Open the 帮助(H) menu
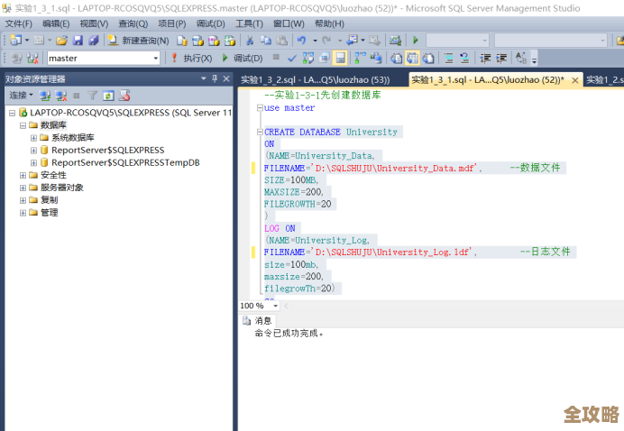624x431 pixels. [x=329, y=23]
